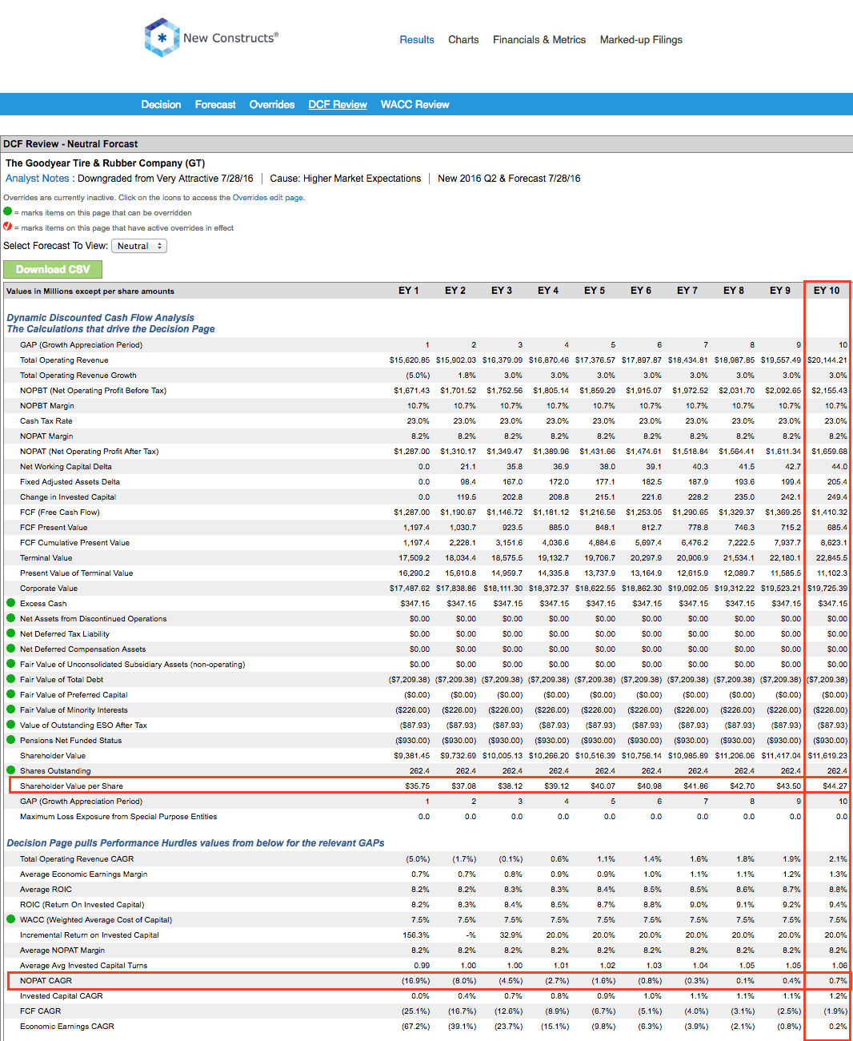The image size is (853, 1041).
Task: Click the 'Total Operating Revenue CAGR' label
Action: [77, 858]
